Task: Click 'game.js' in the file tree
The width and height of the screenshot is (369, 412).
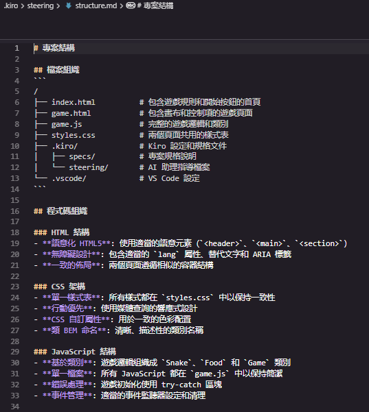Action: [67, 124]
